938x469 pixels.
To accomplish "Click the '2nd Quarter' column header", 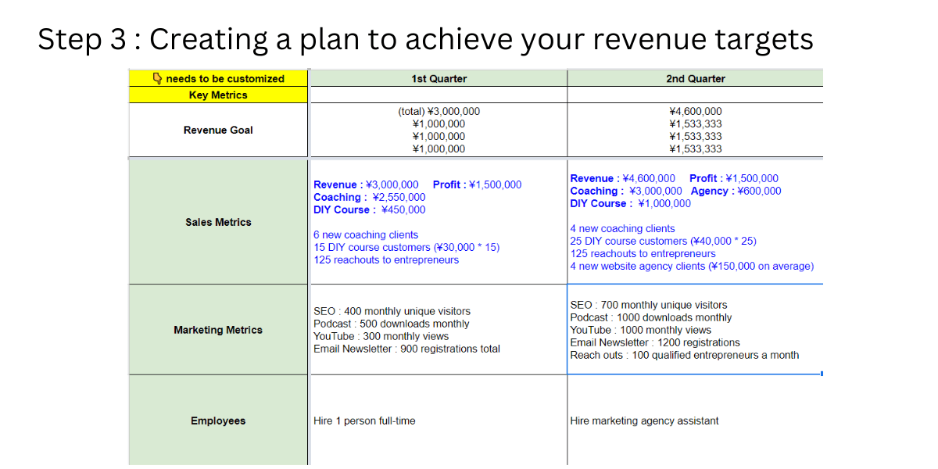I will (695, 78).
